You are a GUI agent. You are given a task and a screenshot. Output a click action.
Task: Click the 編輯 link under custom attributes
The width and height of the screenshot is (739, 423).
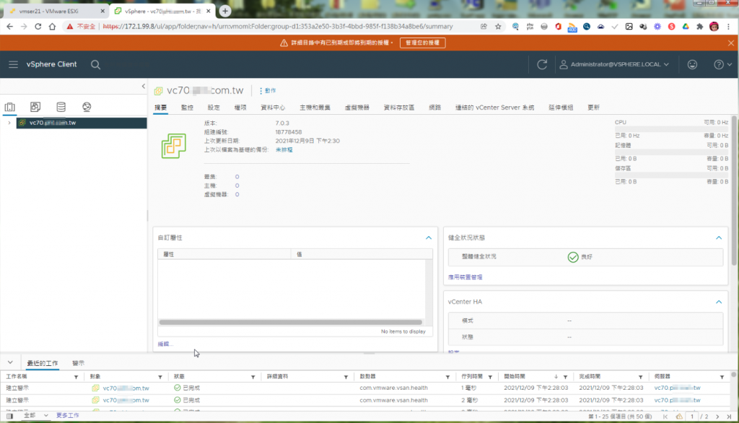click(165, 344)
